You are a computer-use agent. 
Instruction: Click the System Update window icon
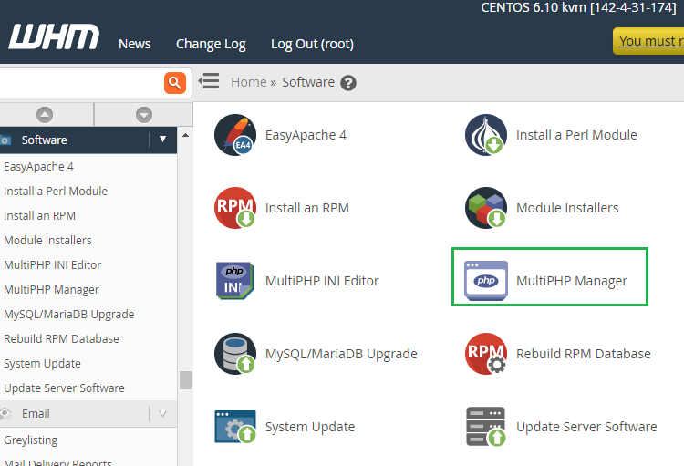235,426
